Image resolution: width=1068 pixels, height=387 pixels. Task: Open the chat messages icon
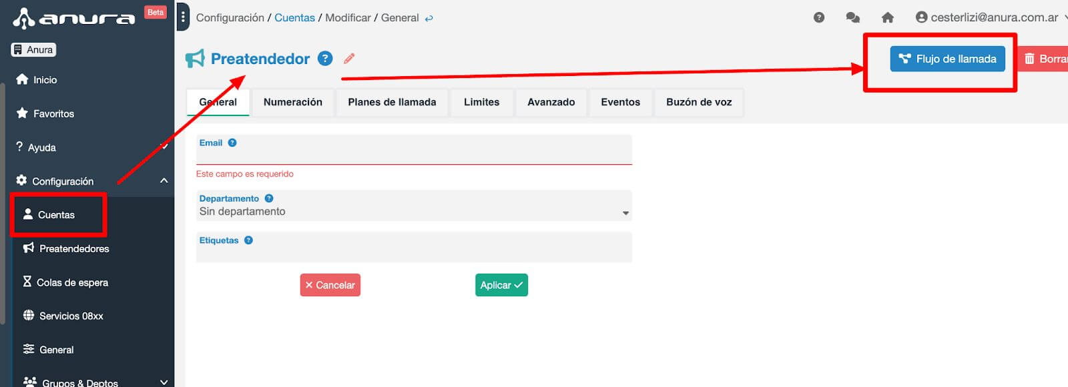pos(852,17)
